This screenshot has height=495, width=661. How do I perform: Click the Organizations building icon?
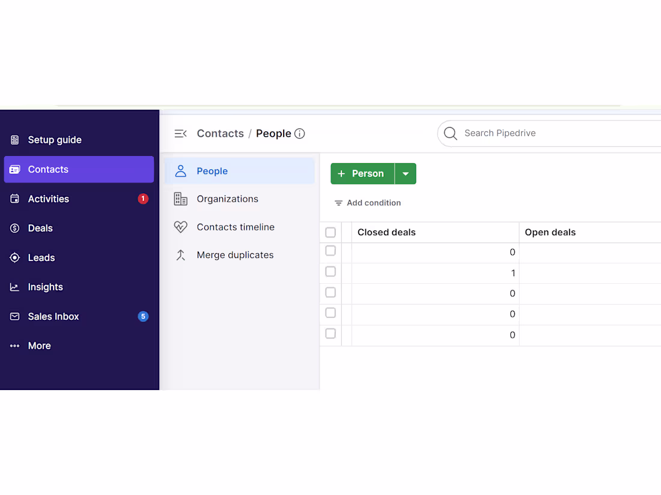click(180, 199)
